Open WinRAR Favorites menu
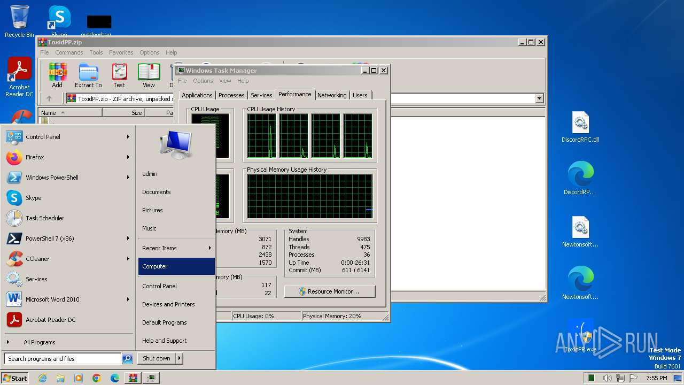 [121, 52]
